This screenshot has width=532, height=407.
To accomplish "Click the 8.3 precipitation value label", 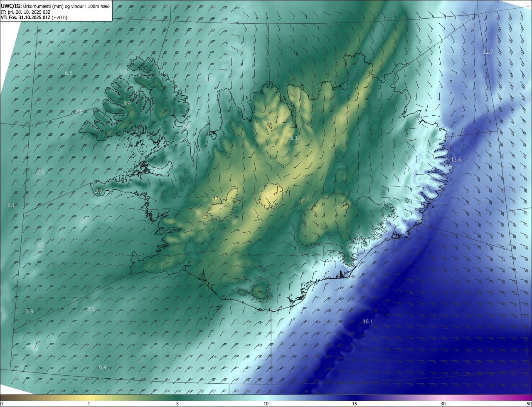I will [x=40, y=245].
